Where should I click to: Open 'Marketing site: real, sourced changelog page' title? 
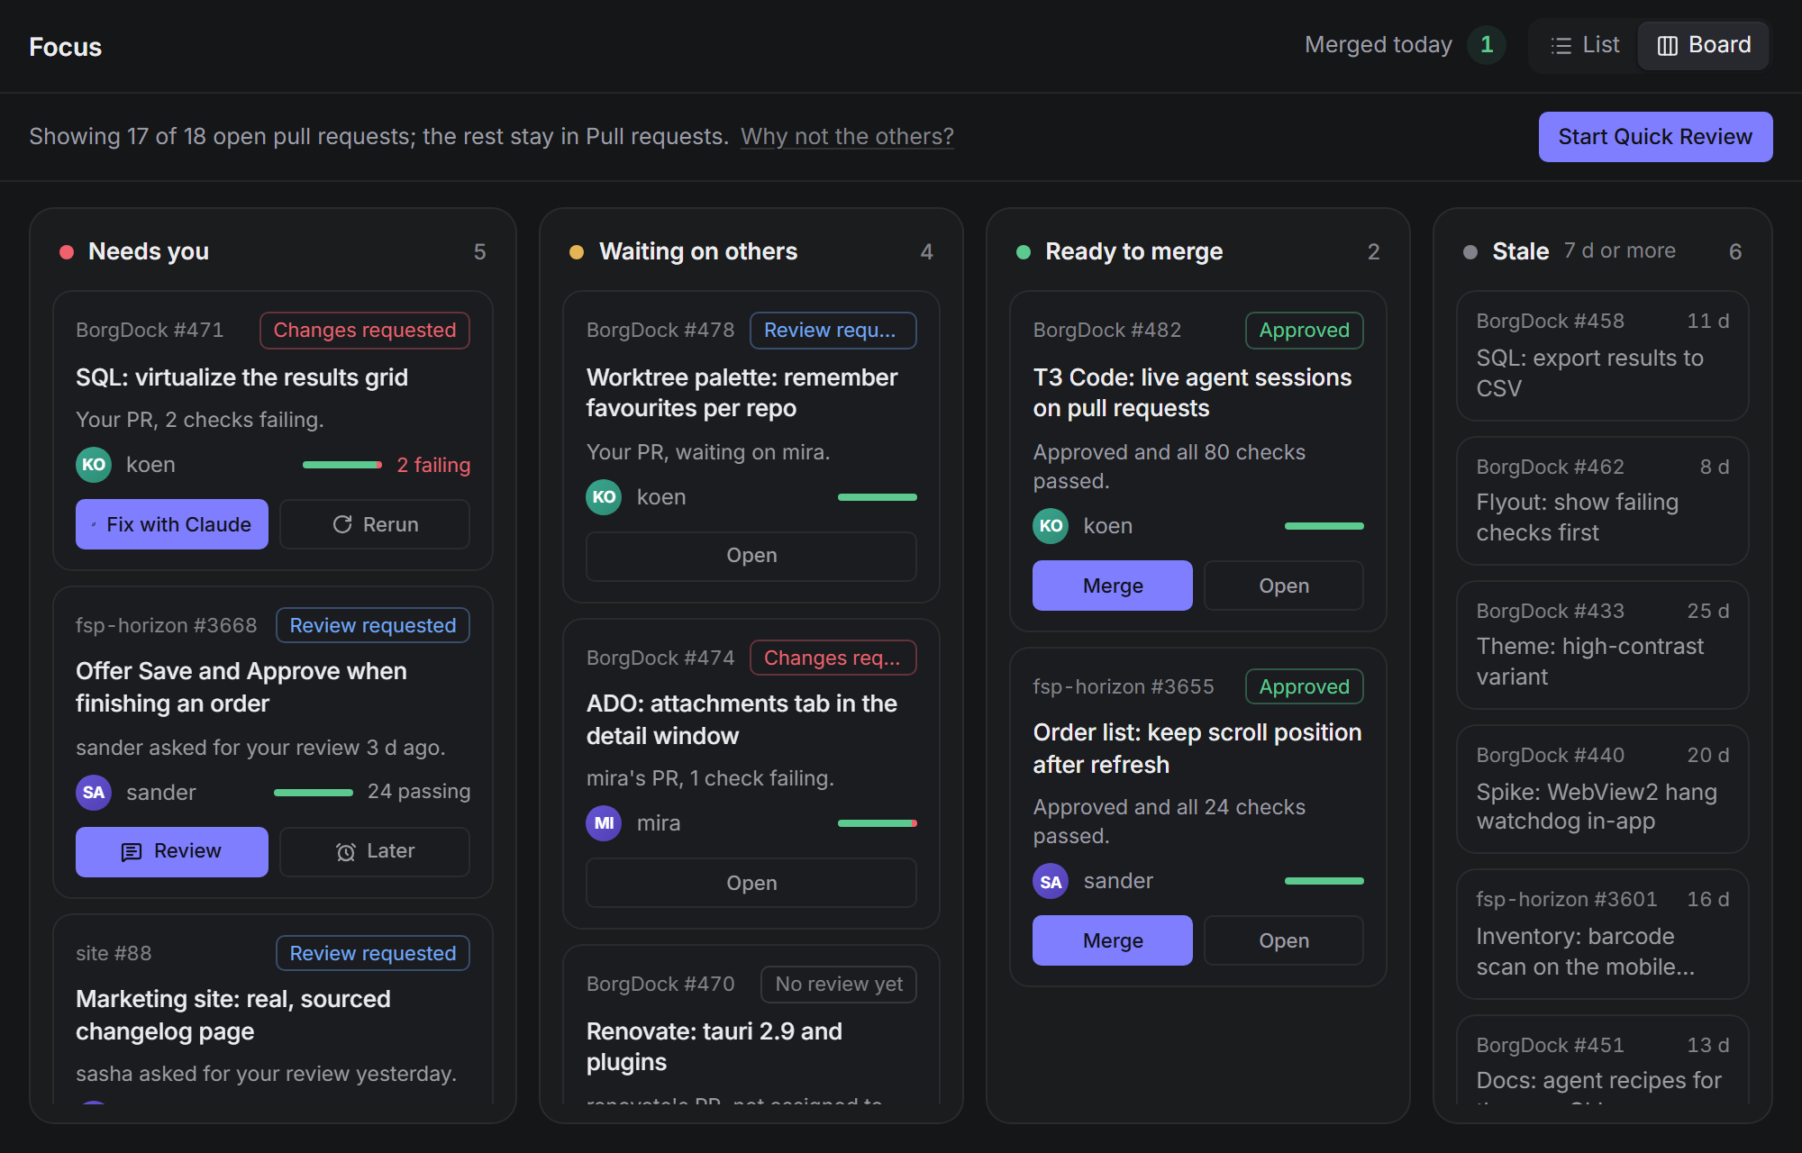point(233,1015)
